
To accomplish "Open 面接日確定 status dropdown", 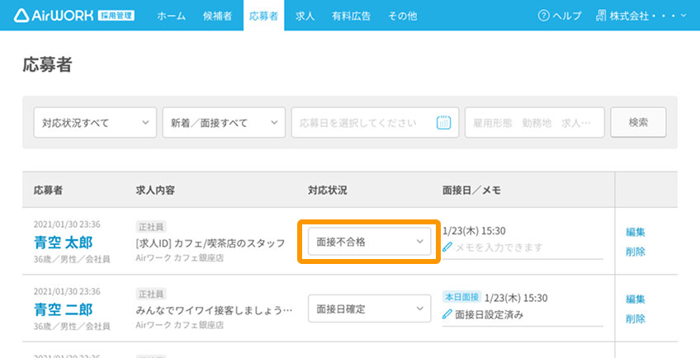I will coord(370,309).
